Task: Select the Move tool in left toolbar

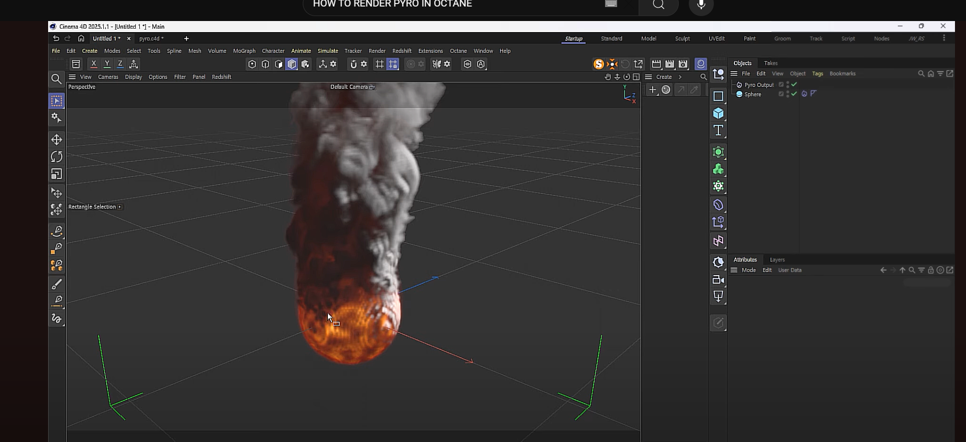Action: [x=57, y=140]
